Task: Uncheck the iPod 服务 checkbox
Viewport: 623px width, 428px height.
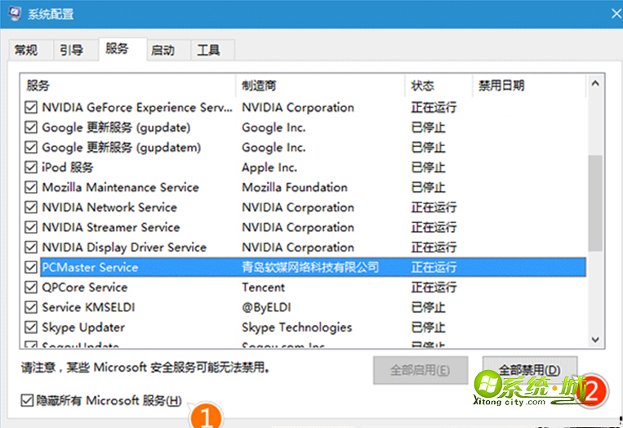Action: pos(31,167)
